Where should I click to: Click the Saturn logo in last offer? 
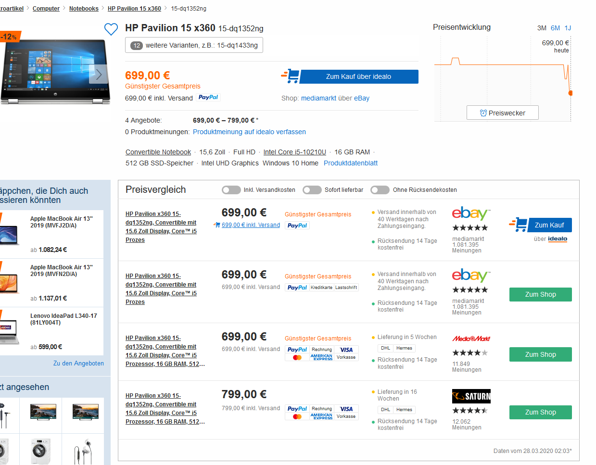pyautogui.click(x=471, y=396)
